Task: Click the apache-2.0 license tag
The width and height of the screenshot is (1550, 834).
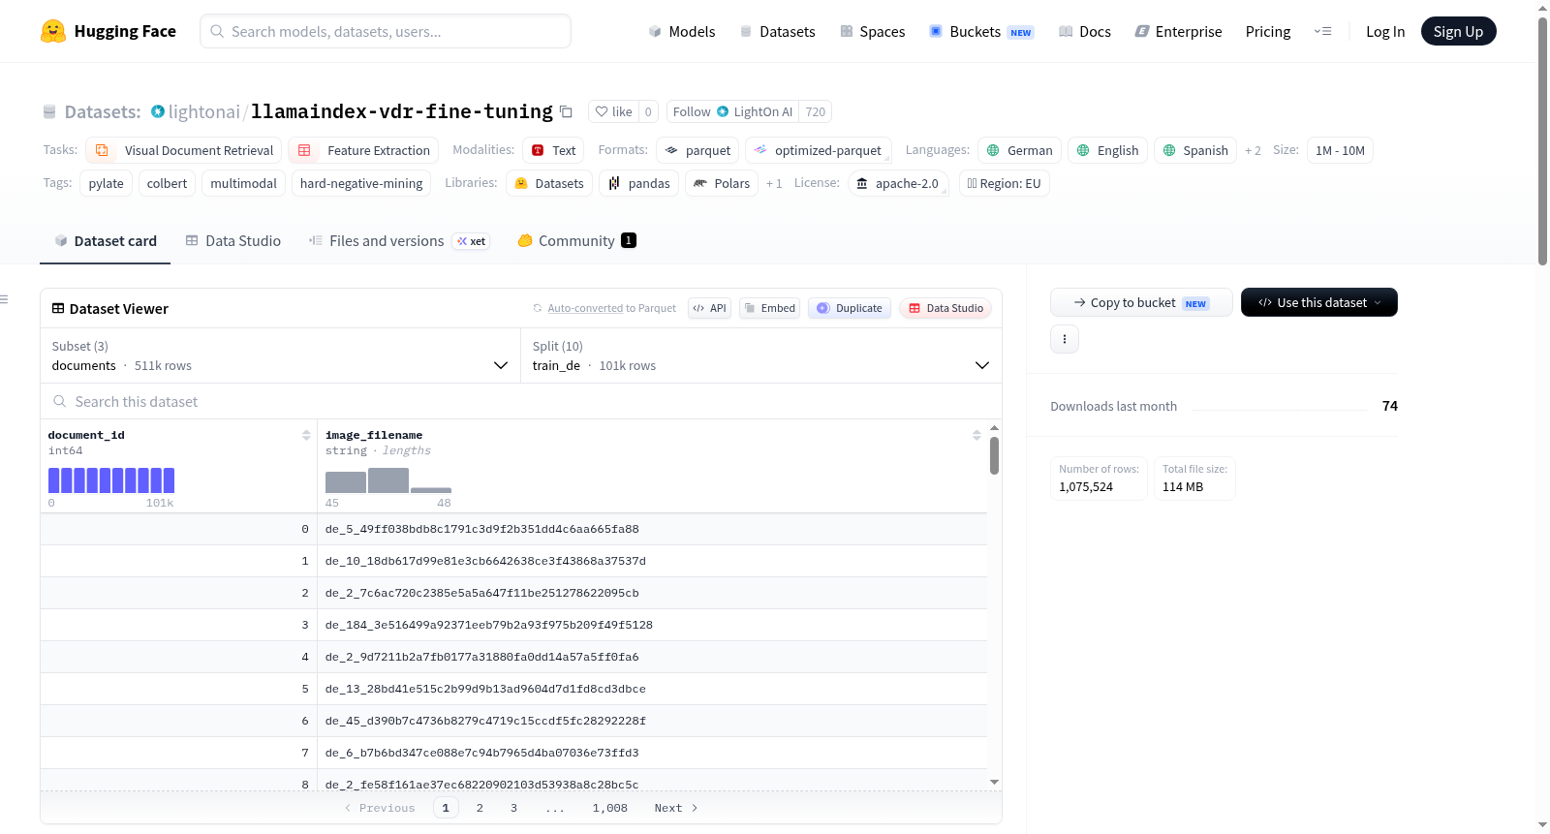Action: 898,183
